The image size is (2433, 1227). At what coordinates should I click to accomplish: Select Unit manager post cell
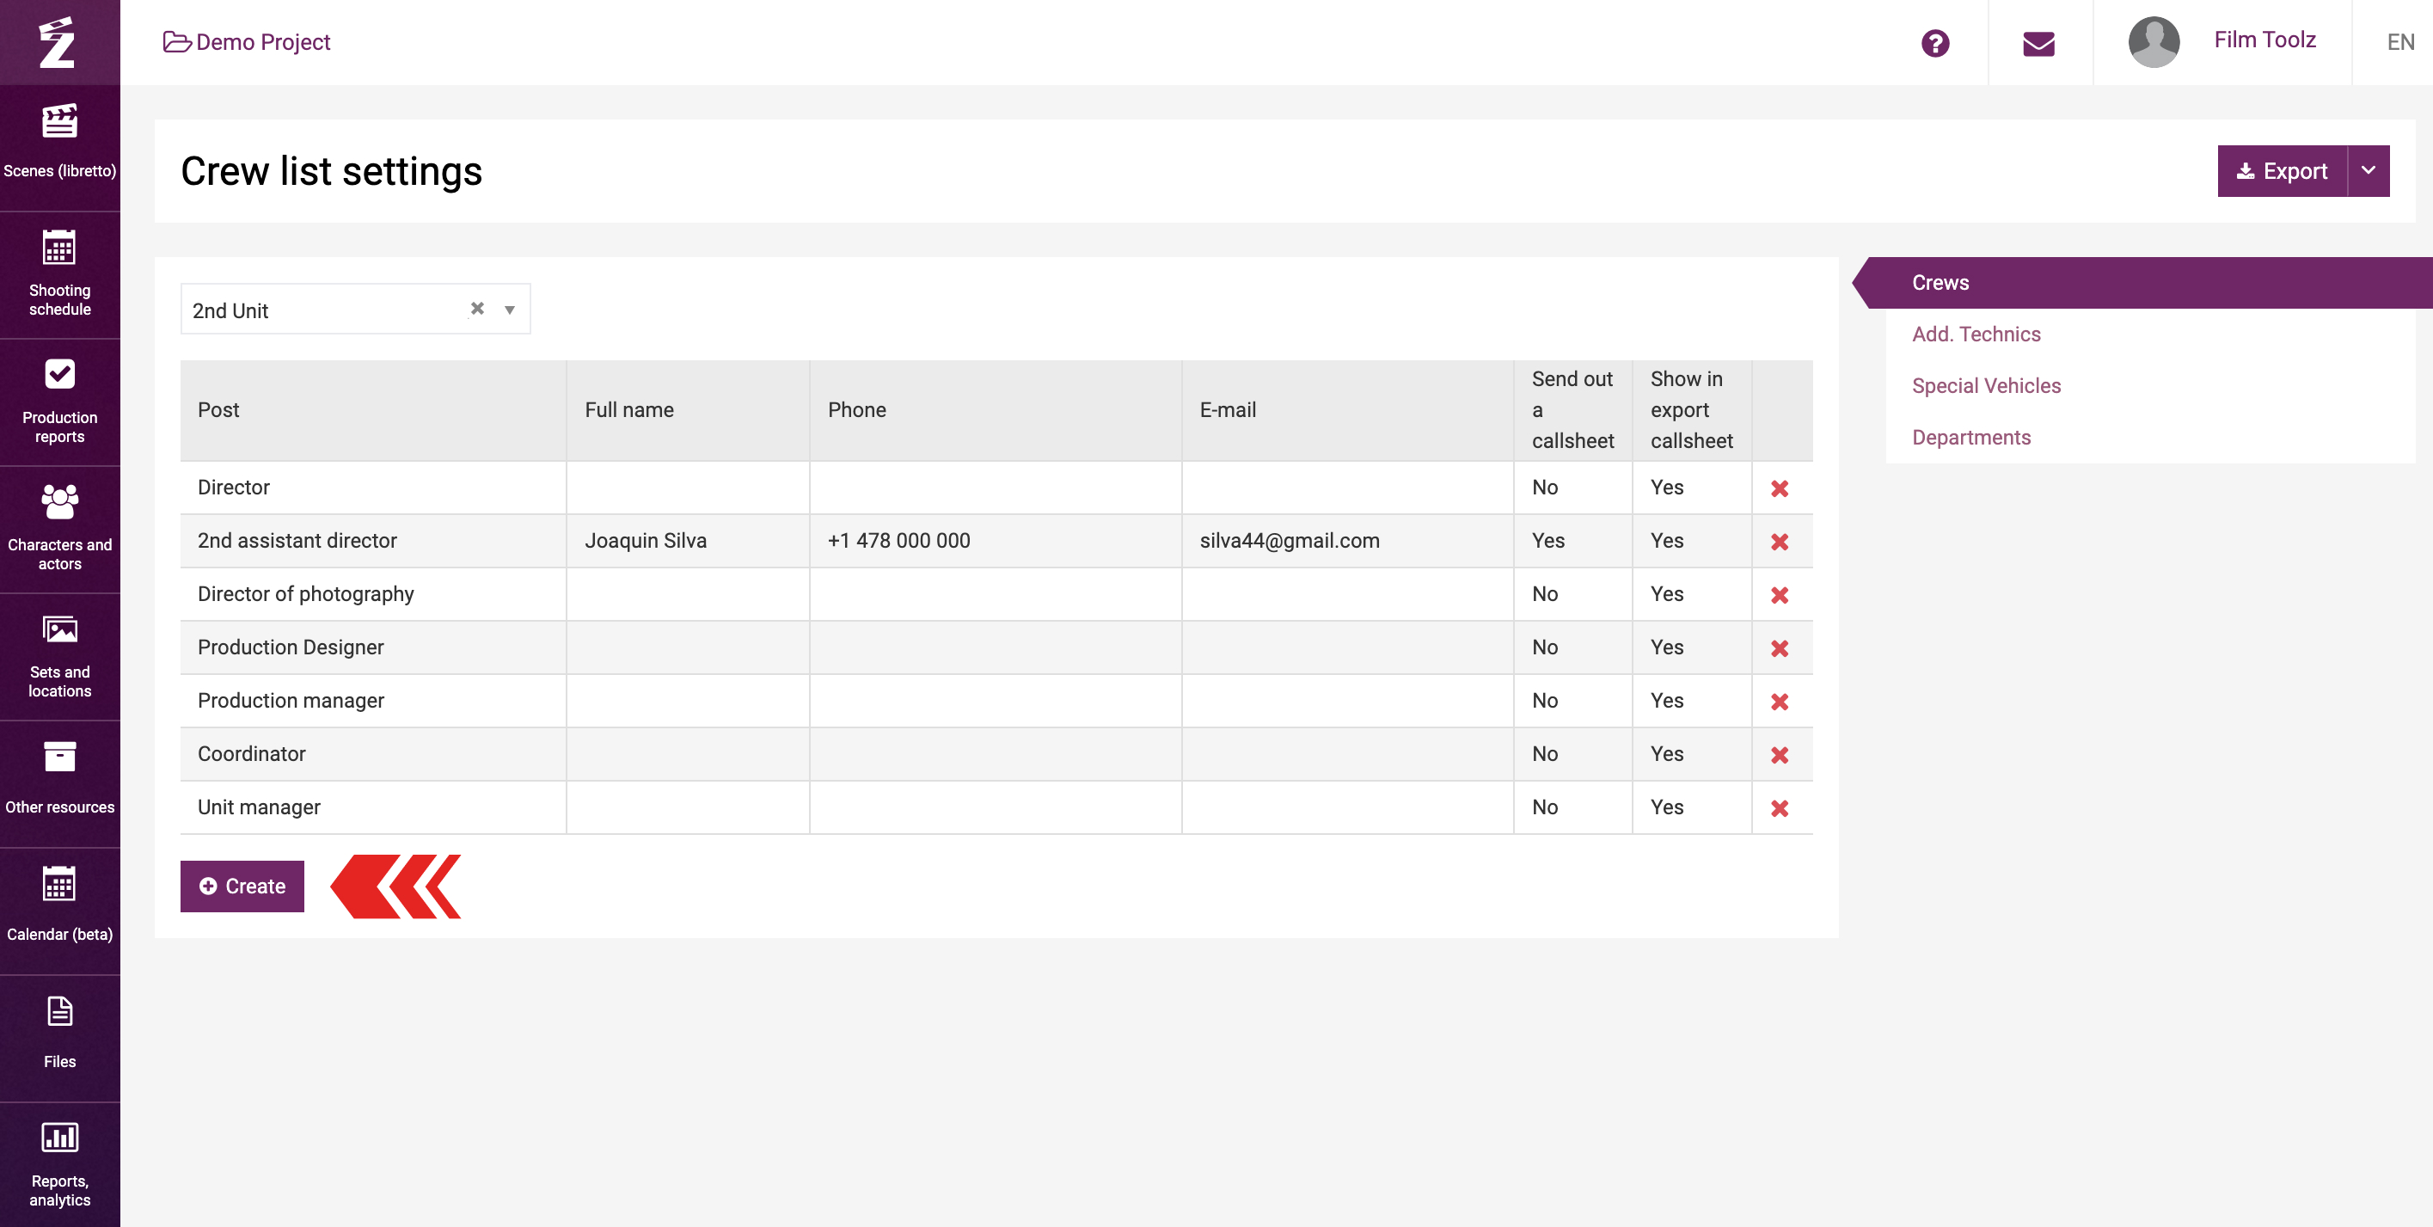pos(373,807)
